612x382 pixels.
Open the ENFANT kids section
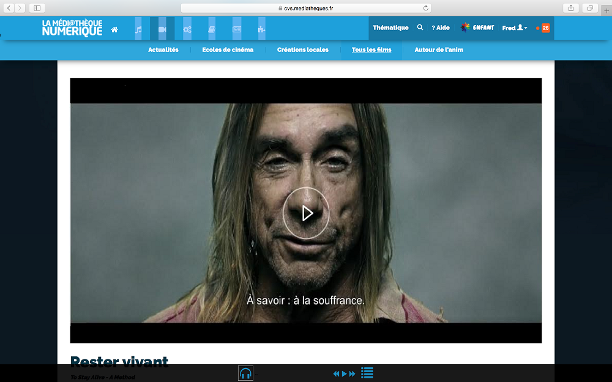[x=477, y=28]
